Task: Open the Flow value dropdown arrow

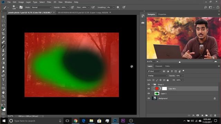Action: pos(88,7)
